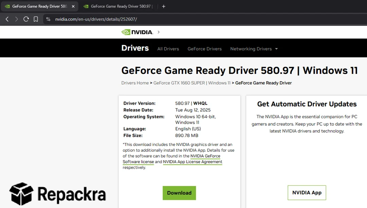Click the release date Tue Aug 12, 2025
The height and width of the screenshot is (208, 367).
[193, 110]
